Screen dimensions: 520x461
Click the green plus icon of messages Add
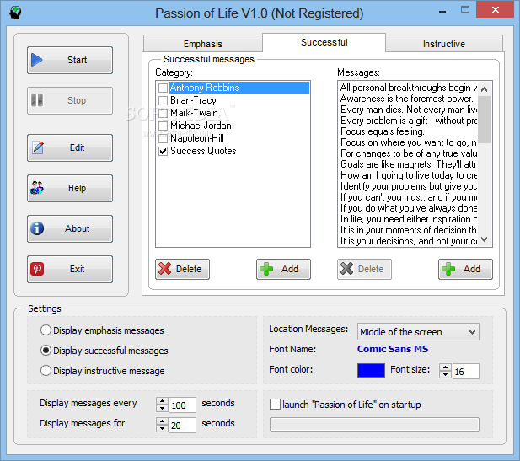448,269
